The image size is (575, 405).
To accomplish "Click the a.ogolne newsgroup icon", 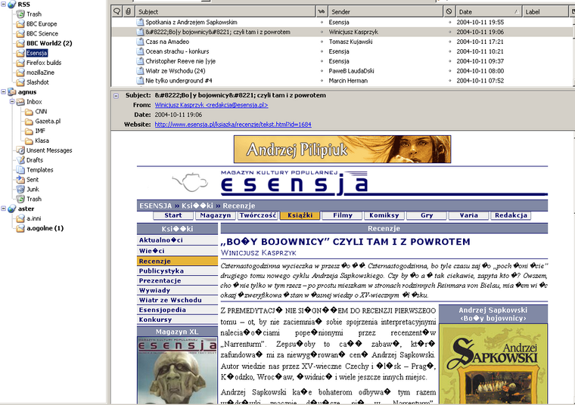I will click(x=20, y=228).
